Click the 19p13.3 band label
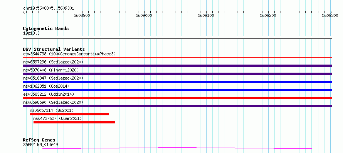 (31, 33)
